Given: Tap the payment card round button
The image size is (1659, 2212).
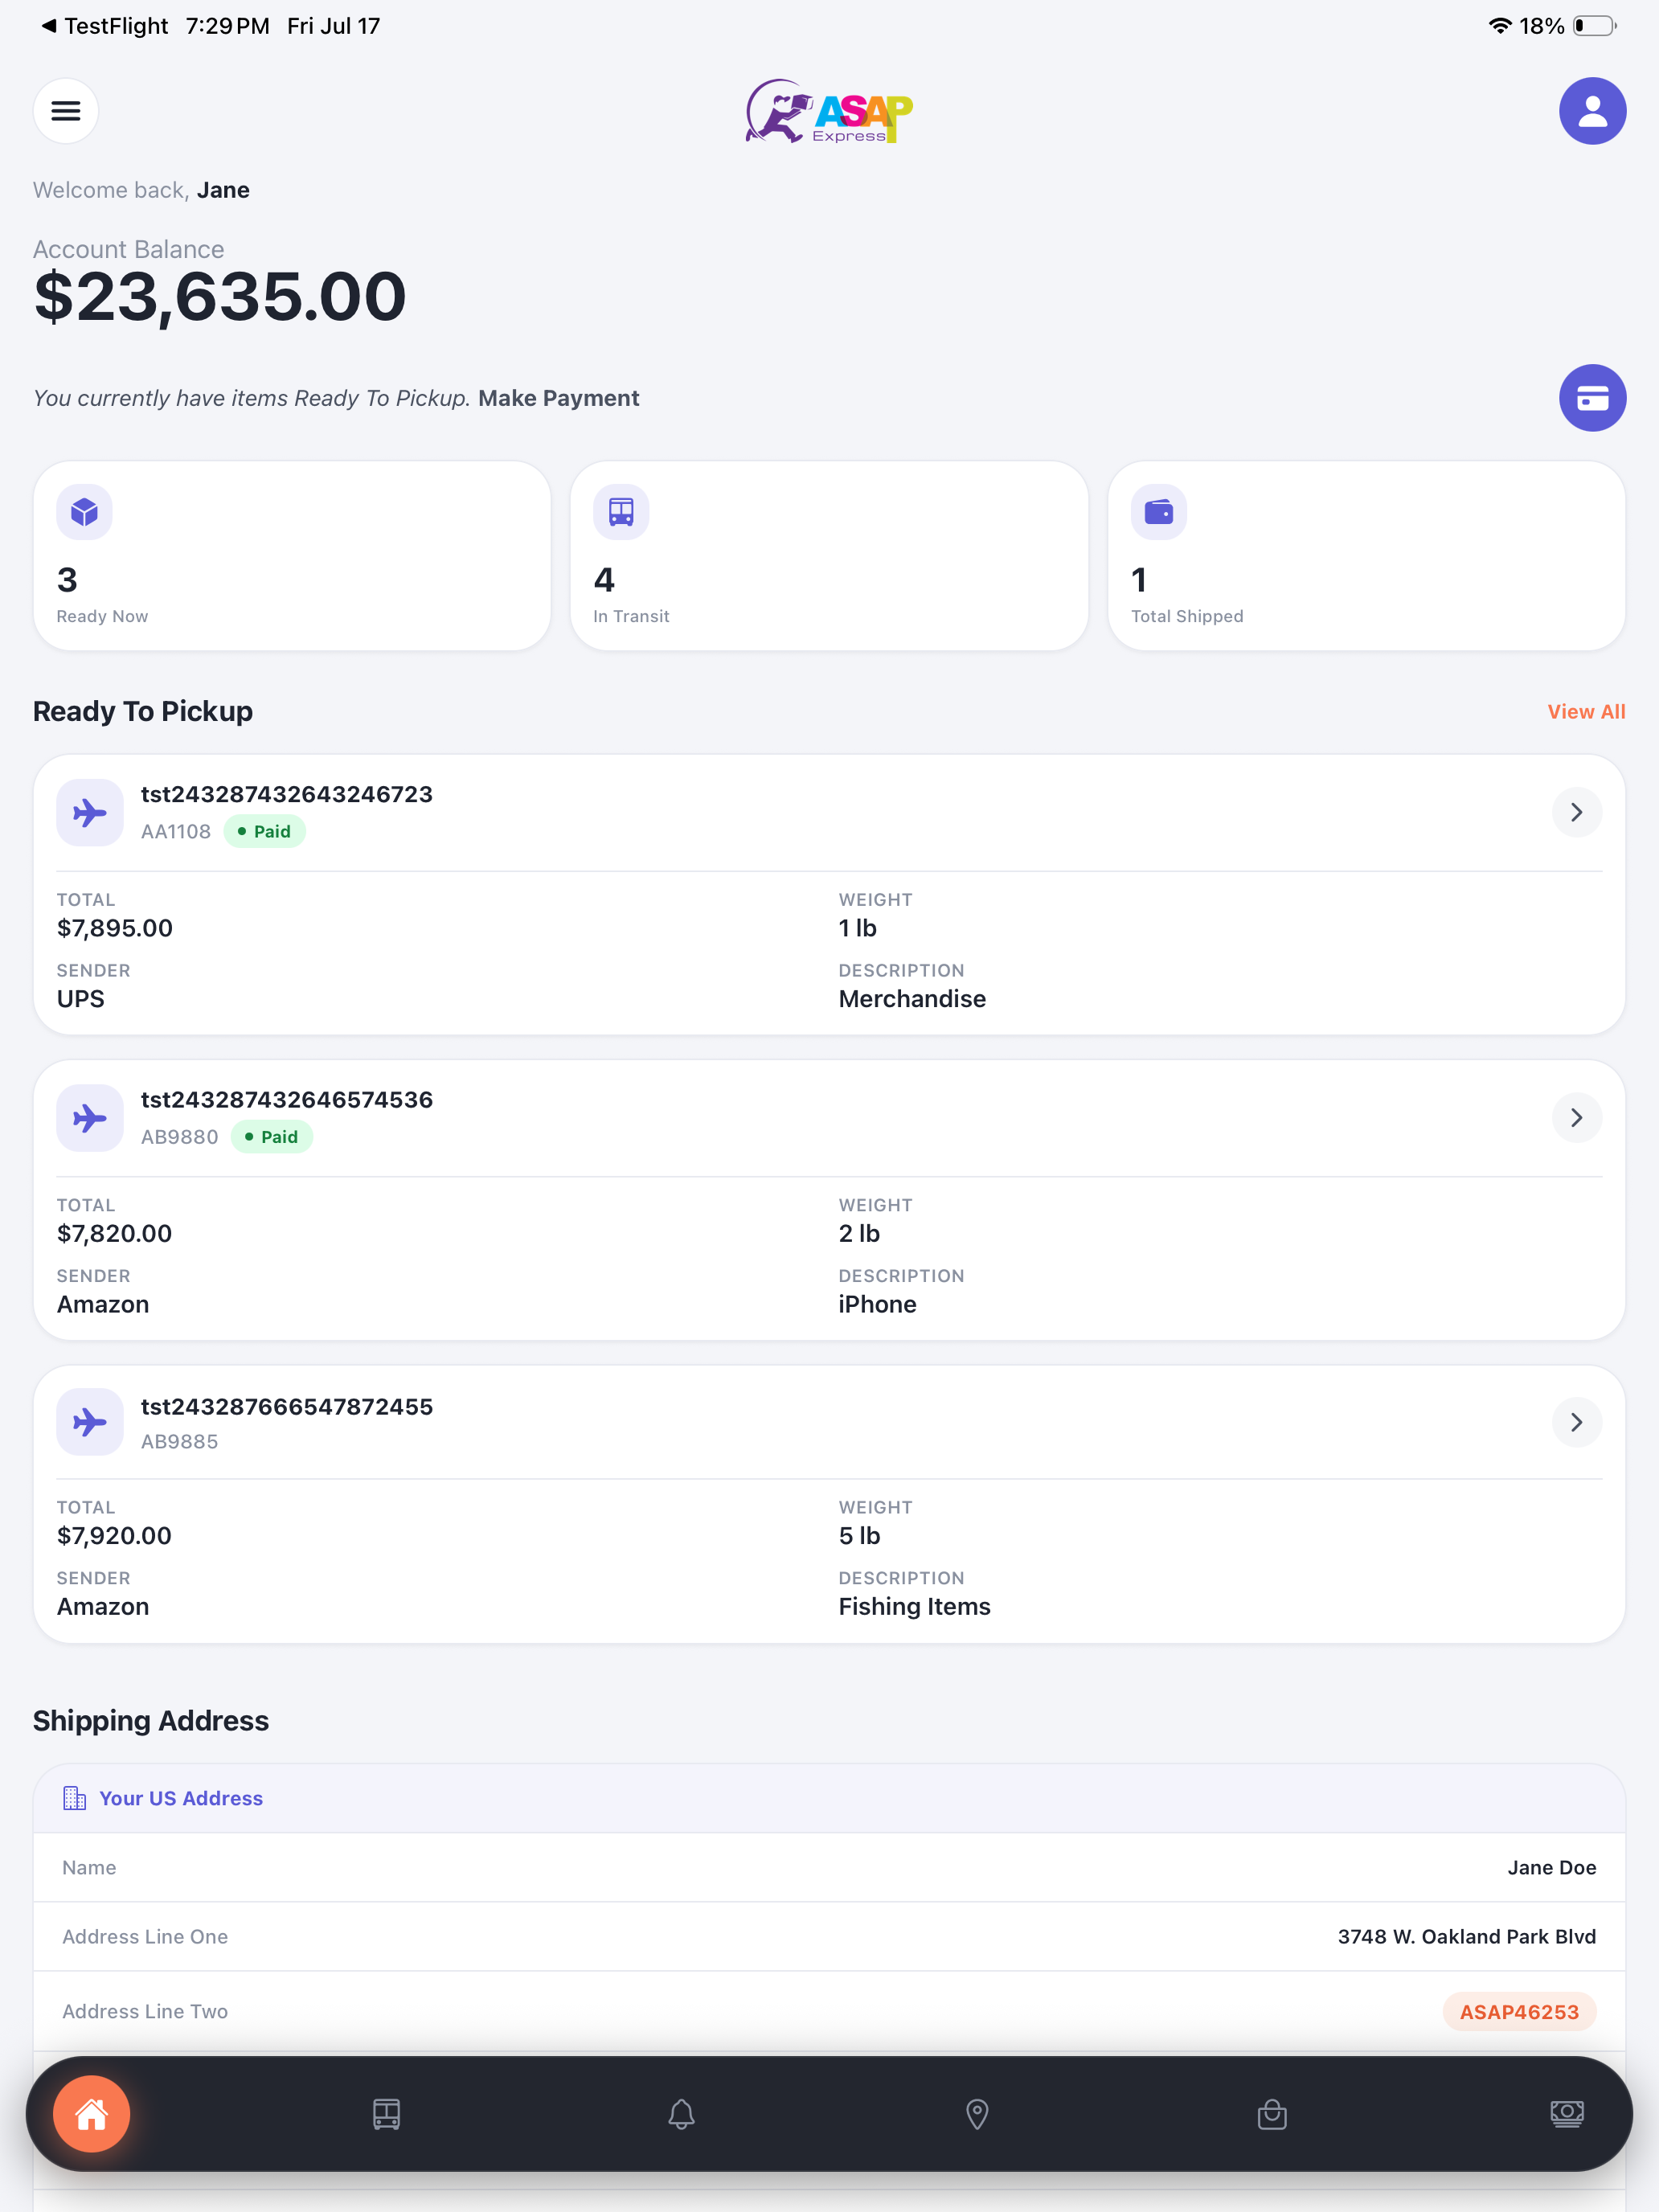Looking at the screenshot, I should (1592, 398).
